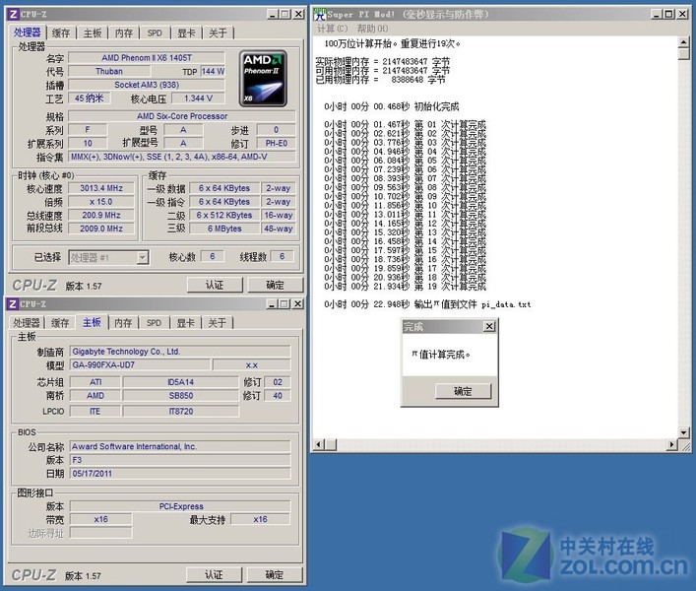Open 缓存 tab in lower CPU-Z window
This screenshot has height=591, width=696.
(x=60, y=323)
